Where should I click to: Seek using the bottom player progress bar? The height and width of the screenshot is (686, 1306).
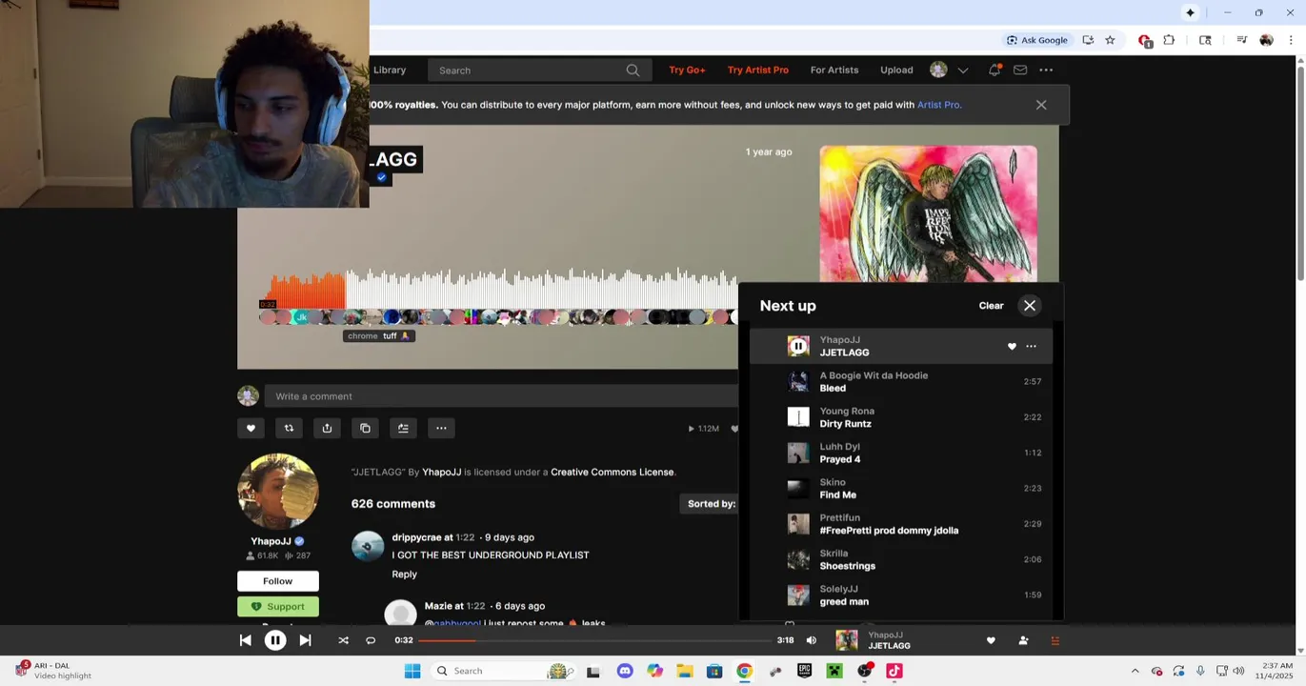pos(594,640)
